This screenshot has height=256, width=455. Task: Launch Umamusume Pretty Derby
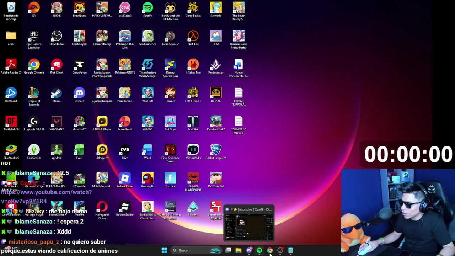[x=239, y=40]
